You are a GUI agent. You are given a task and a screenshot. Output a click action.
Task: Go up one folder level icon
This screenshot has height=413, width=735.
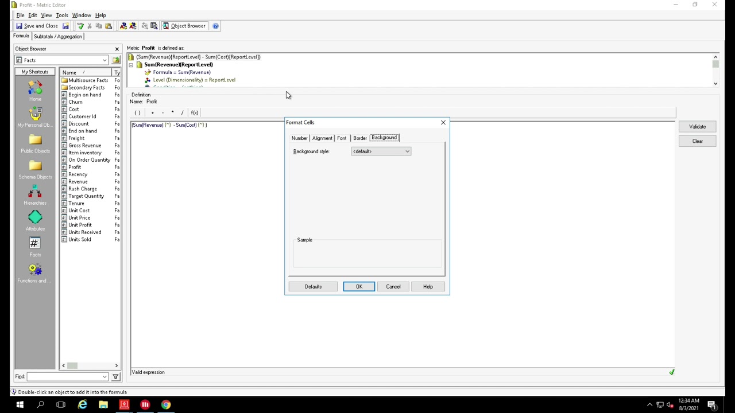tap(116, 60)
